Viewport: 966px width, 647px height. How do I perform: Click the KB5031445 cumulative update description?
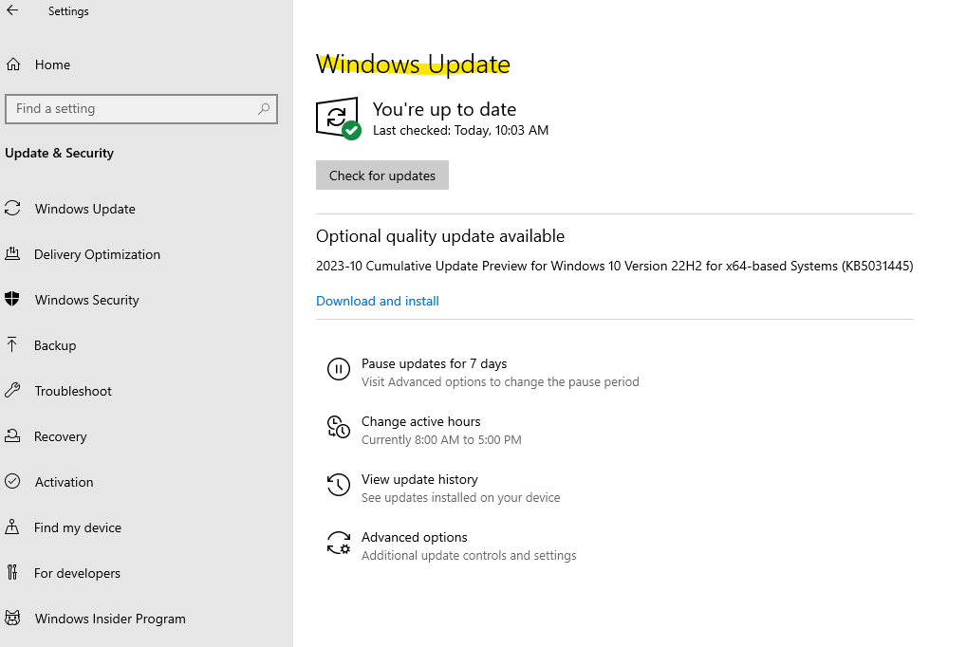(614, 267)
